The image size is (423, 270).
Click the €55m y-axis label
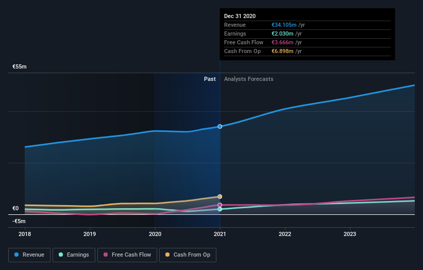(20, 66)
